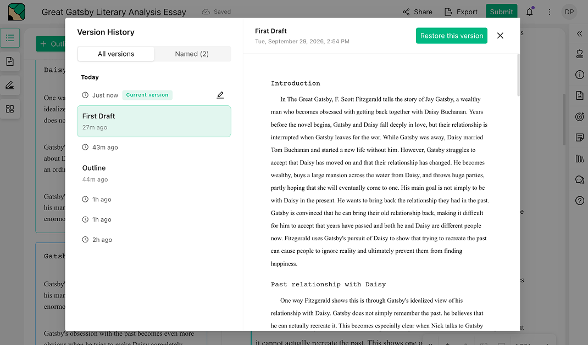Image resolution: width=588 pixels, height=345 pixels.
Task: Select the Just now current version
Action: click(x=154, y=95)
